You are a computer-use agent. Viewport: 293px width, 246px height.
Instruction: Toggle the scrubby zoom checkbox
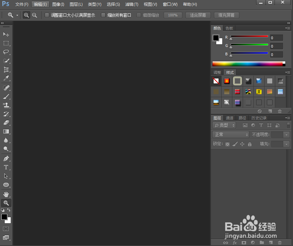(139, 15)
